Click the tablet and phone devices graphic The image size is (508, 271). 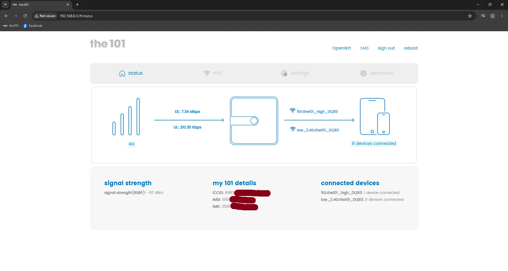point(375,117)
